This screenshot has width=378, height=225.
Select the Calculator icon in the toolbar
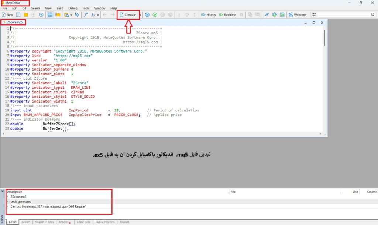(x=51, y=15)
